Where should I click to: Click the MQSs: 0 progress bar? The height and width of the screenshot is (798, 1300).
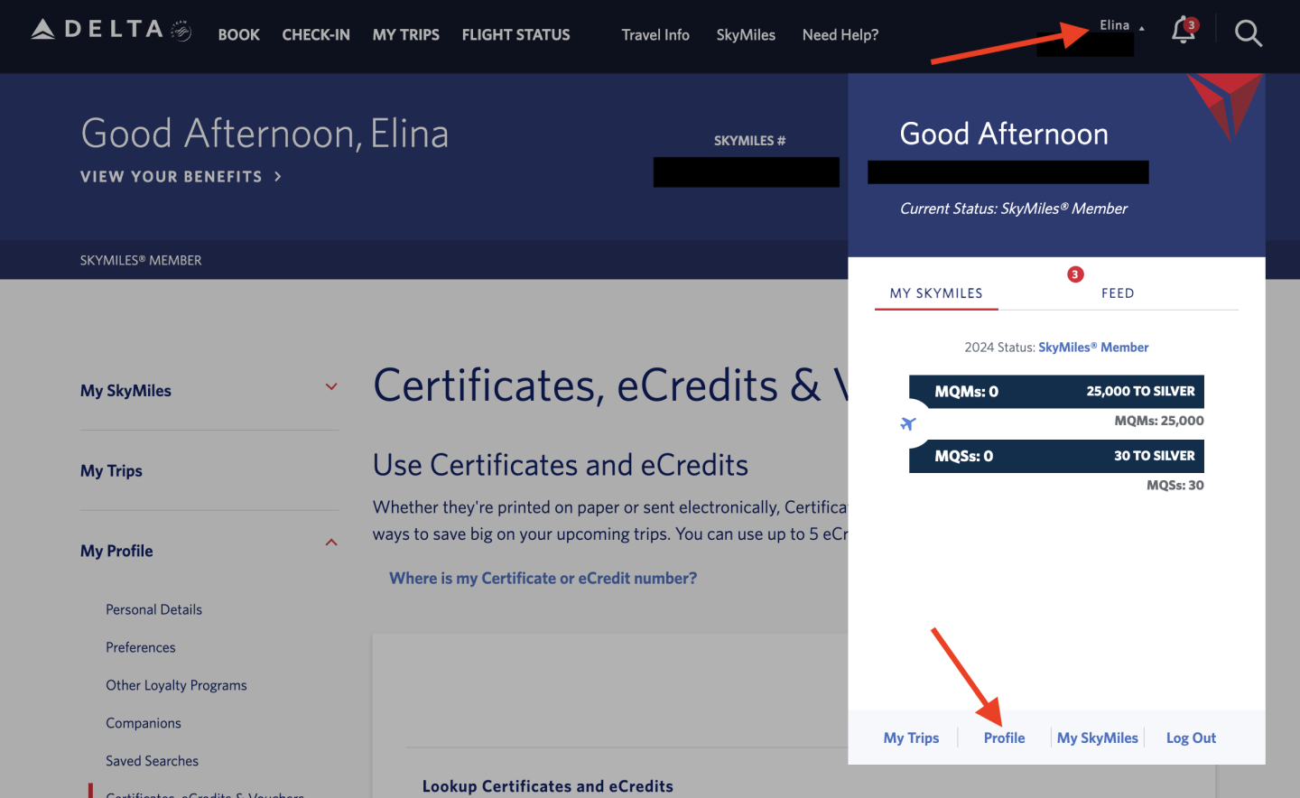click(x=1056, y=456)
